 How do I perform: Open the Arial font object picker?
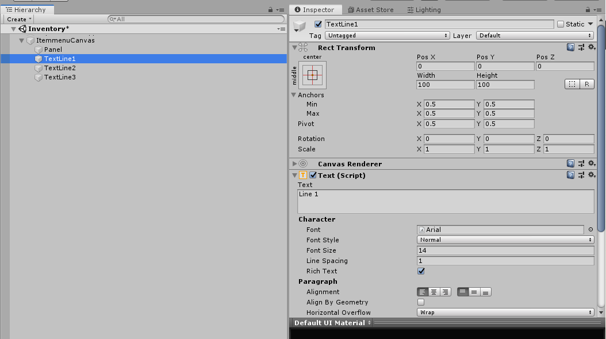point(590,229)
